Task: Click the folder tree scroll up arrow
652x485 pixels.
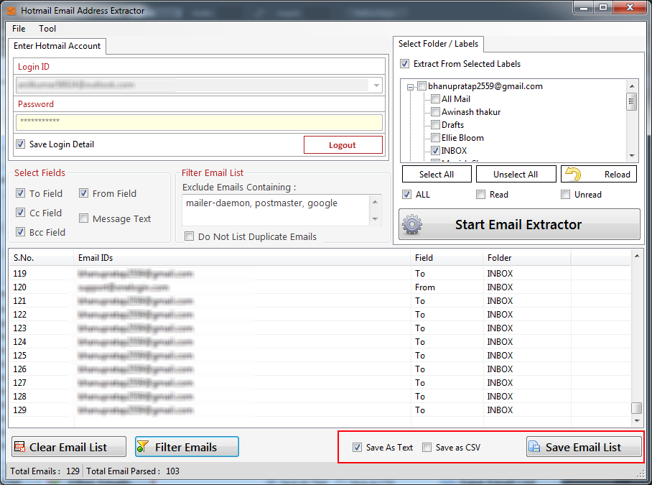Action: (632, 86)
